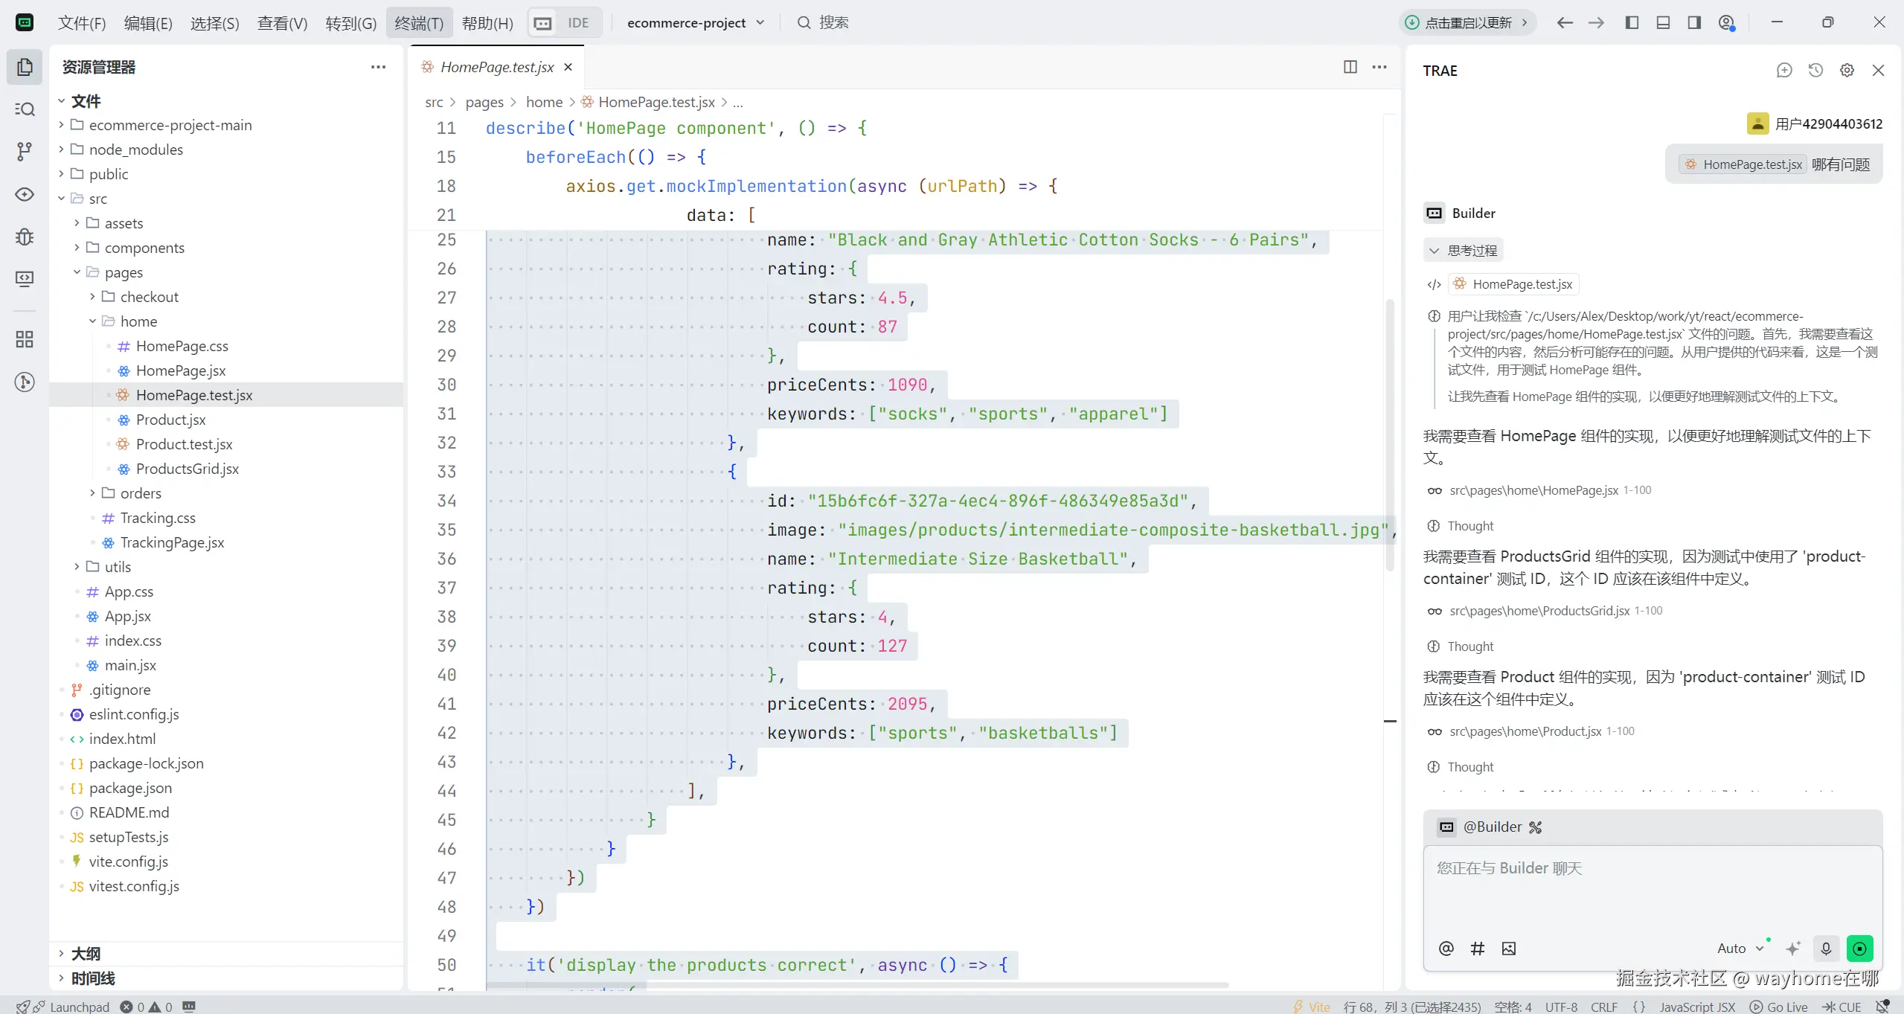The image size is (1904, 1014).
Task: Click the split editor icon
Action: 1350,67
